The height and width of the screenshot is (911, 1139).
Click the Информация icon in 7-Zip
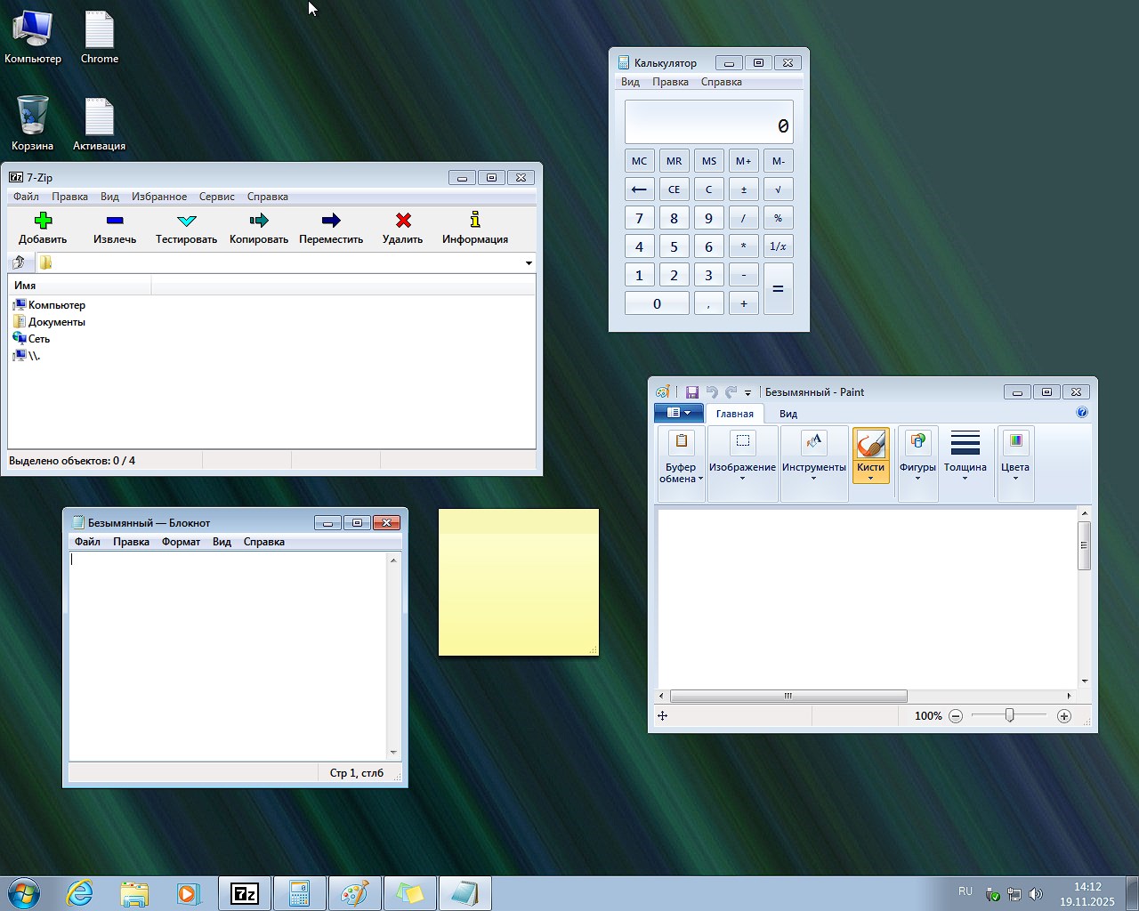tap(475, 228)
